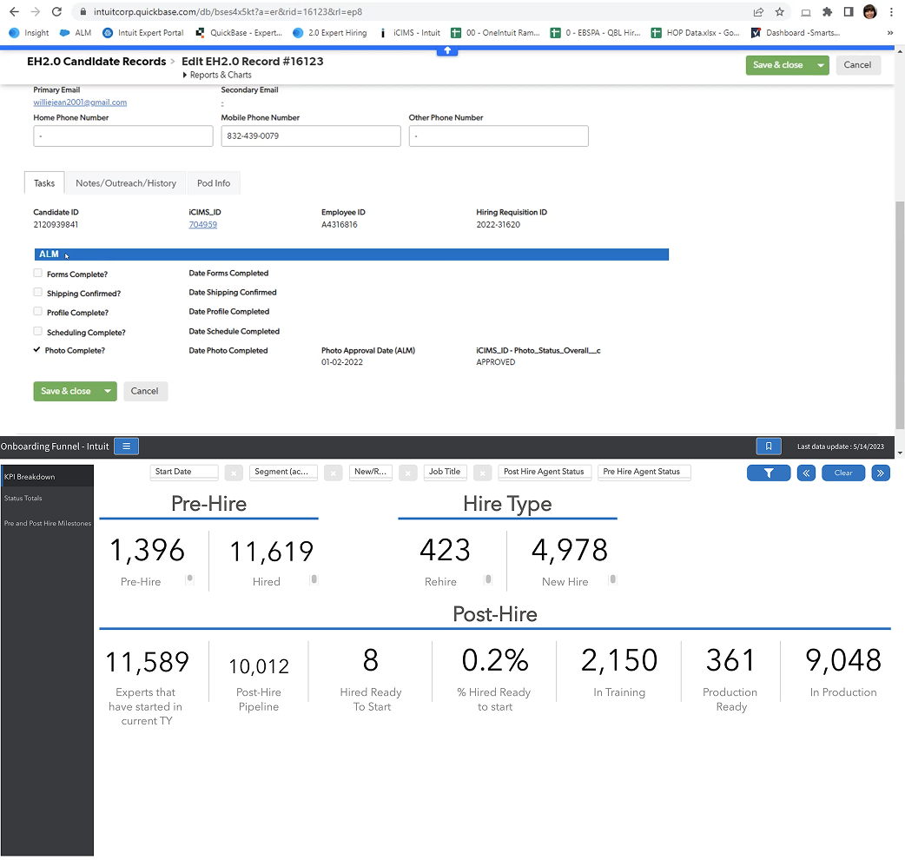Image resolution: width=905 pixels, height=860 pixels.
Task: Open Chrome side panel icon
Action: pyautogui.click(x=849, y=11)
